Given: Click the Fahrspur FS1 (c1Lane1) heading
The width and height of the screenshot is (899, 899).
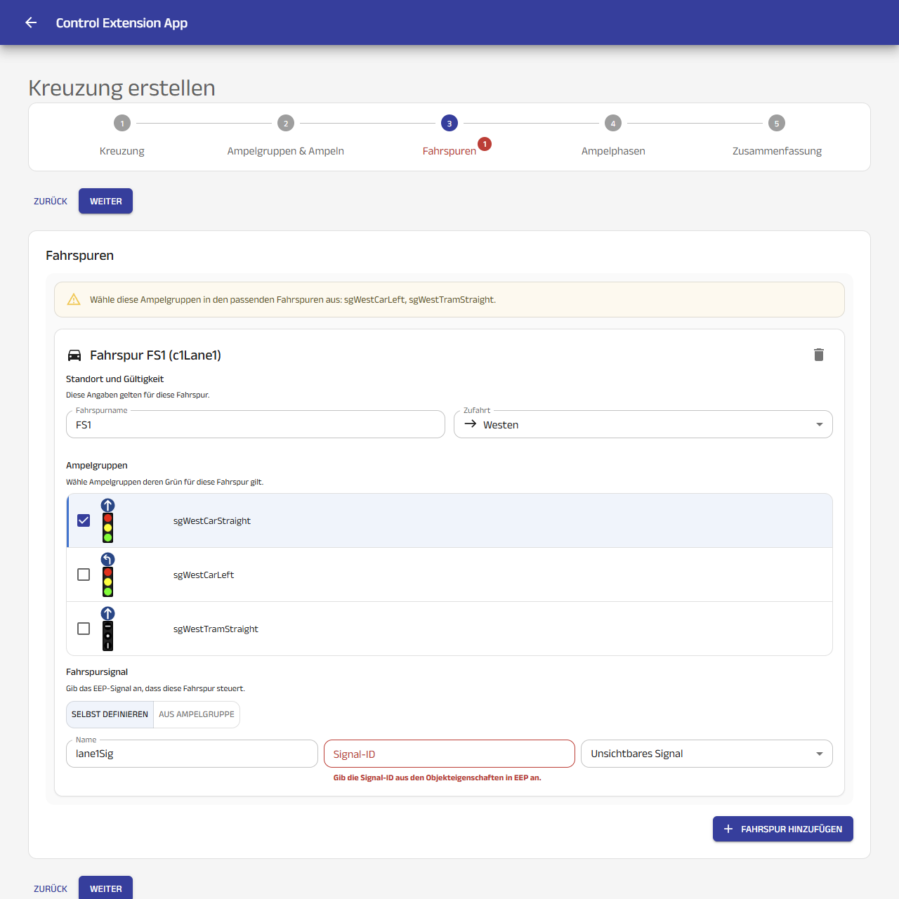Looking at the screenshot, I should point(155,355).
